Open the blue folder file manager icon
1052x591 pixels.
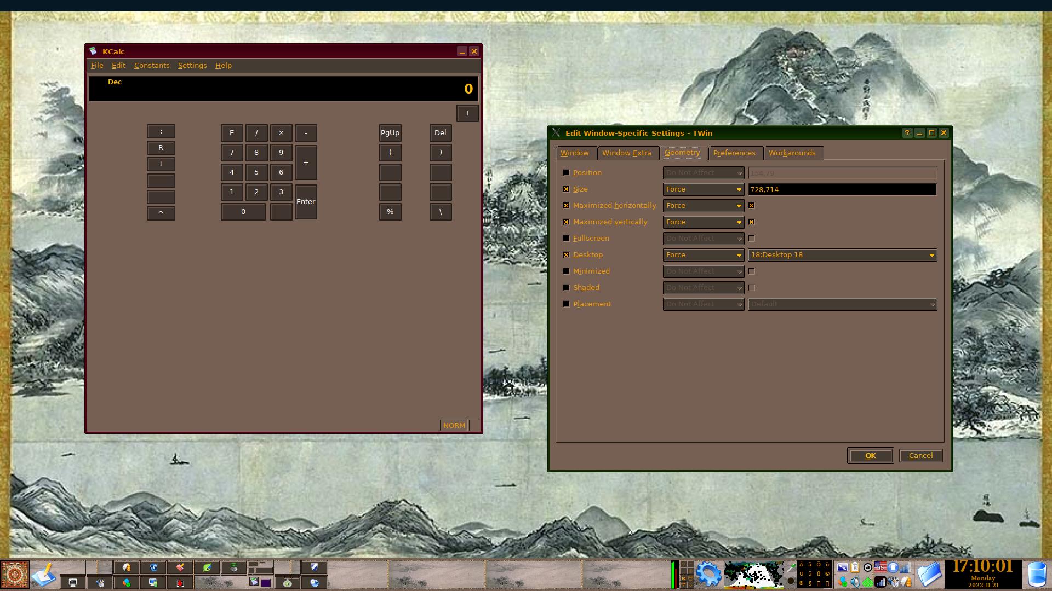[x=930, y=575]
